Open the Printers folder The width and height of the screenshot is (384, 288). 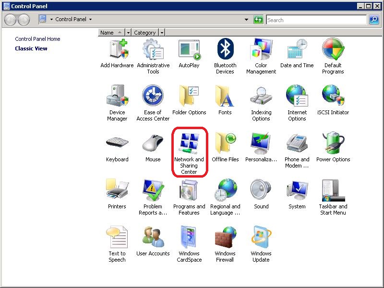click(117, 194)
